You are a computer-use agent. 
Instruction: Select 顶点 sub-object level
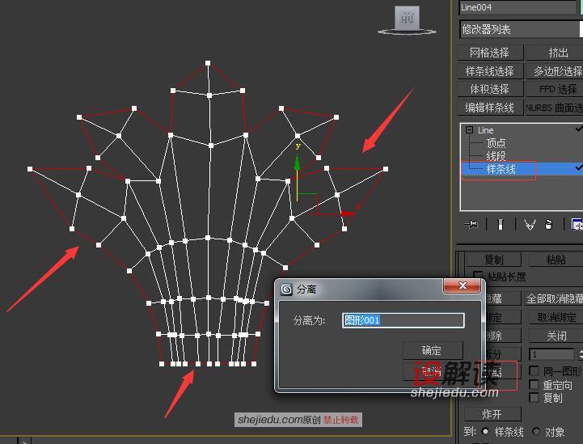point(496,143)
